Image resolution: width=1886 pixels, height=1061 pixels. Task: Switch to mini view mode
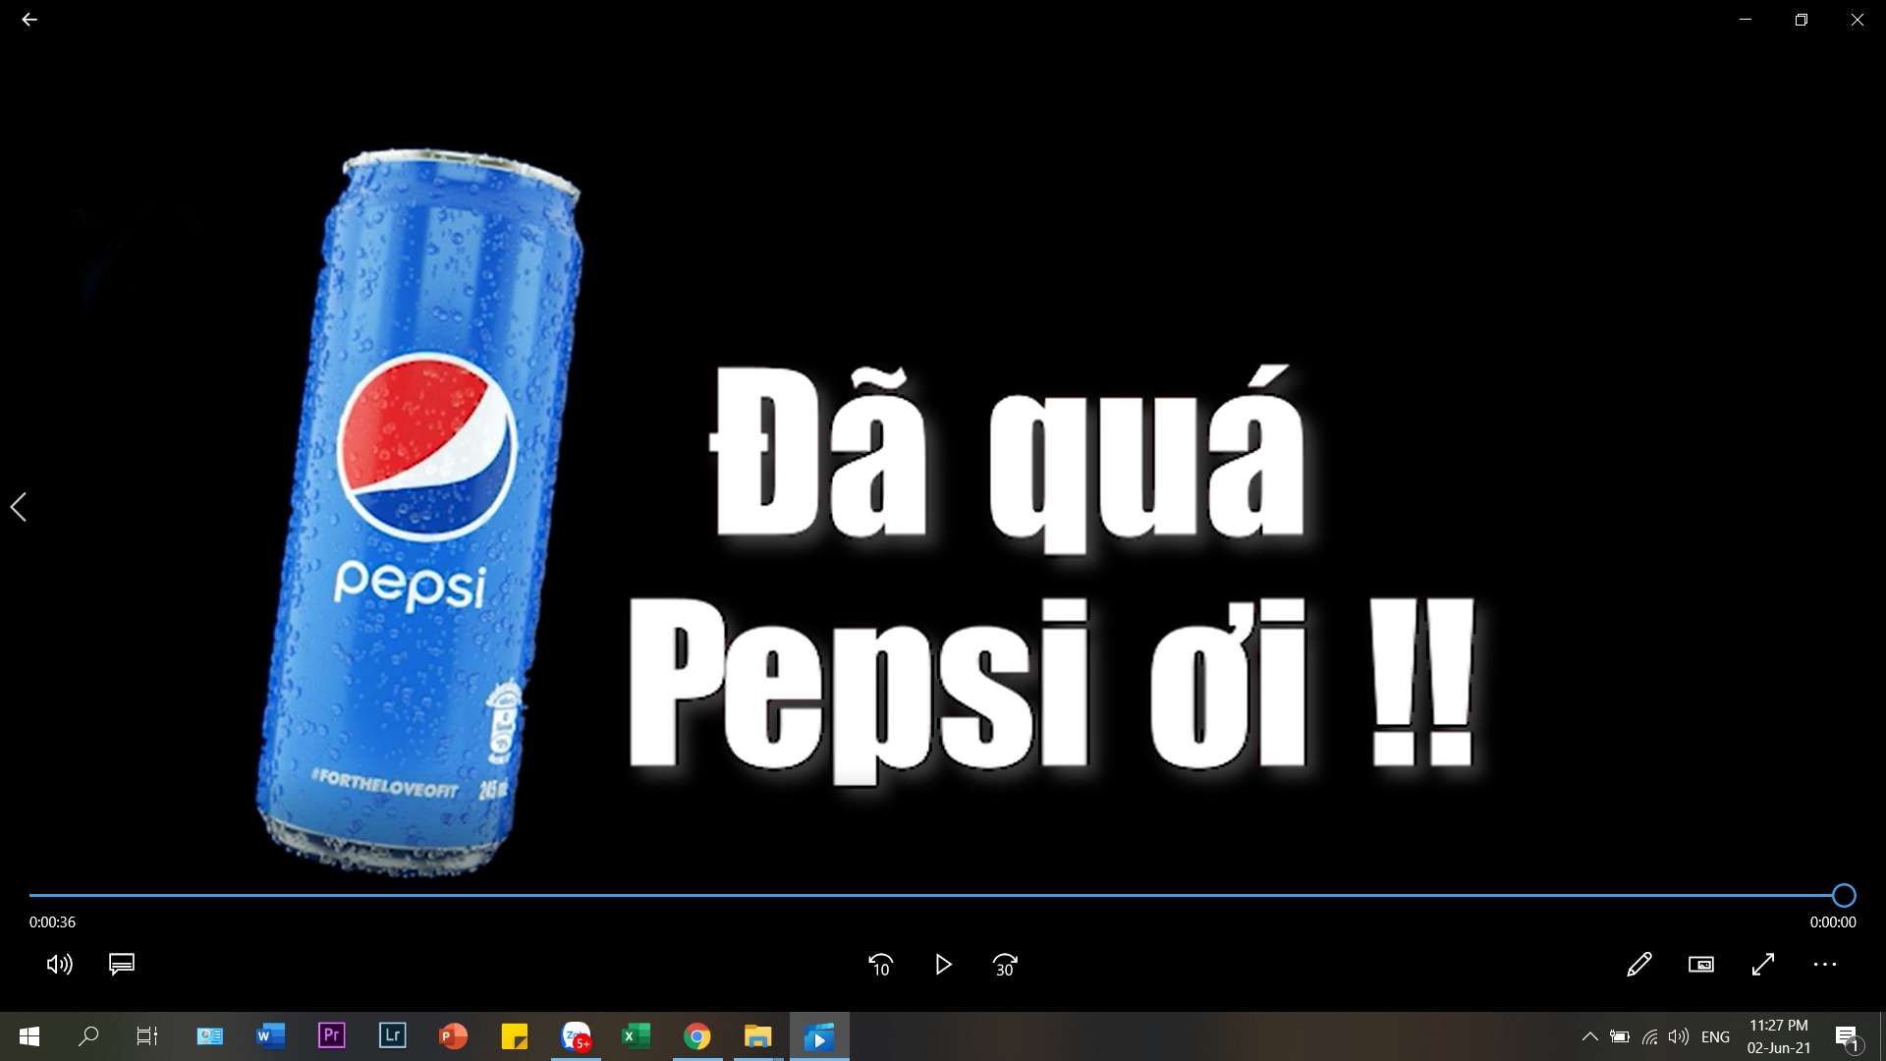[1701, 965]
